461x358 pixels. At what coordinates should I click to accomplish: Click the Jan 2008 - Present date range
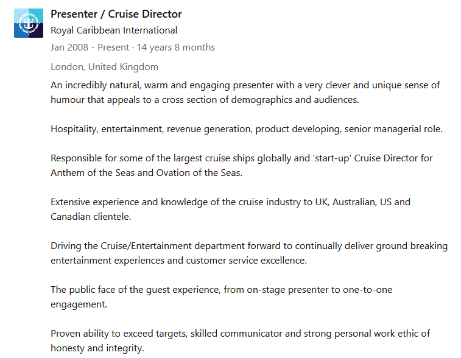(x=90, y=47)
